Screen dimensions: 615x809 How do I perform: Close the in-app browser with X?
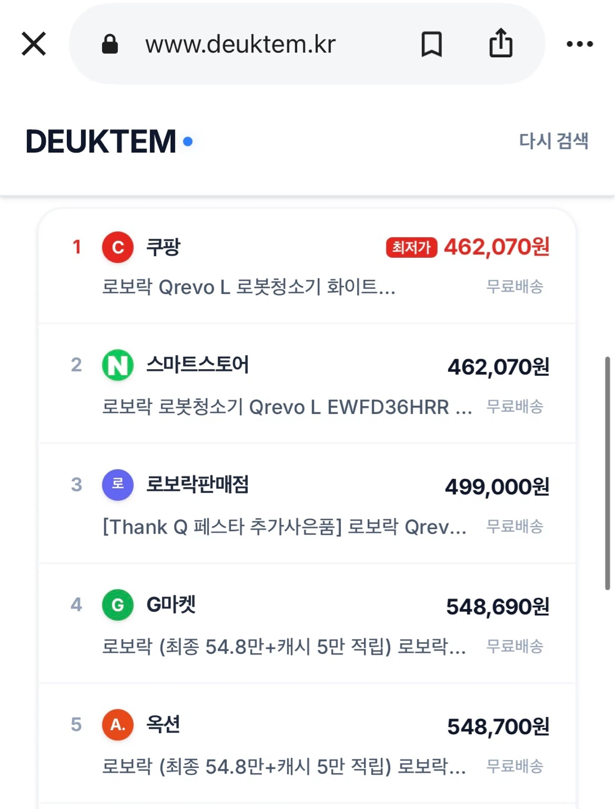(34, 44)
